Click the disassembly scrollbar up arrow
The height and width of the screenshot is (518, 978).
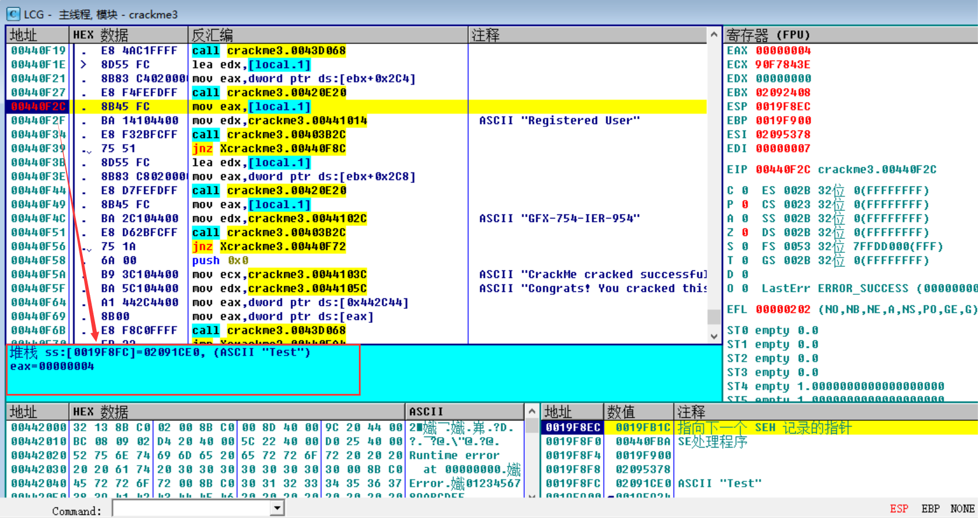click(x=714, y=35)
